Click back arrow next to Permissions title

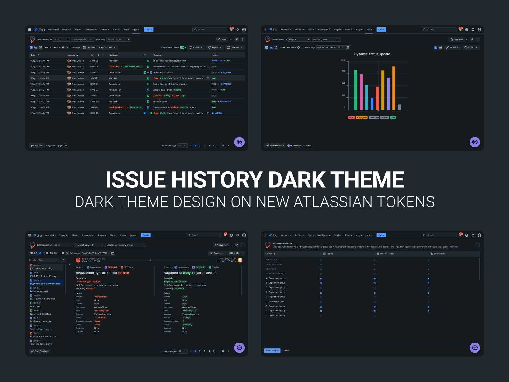pos(274,244)
